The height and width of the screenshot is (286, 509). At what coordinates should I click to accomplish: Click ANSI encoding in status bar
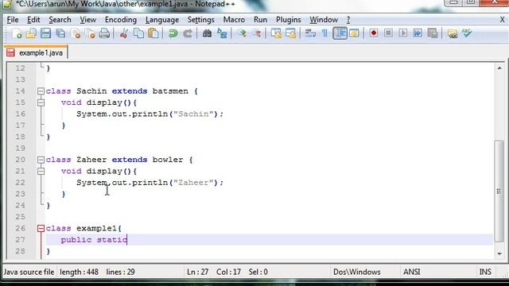point(412,272)
